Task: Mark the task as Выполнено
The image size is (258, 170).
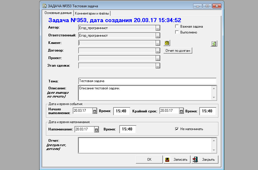Action: click(x=177, y=32)
